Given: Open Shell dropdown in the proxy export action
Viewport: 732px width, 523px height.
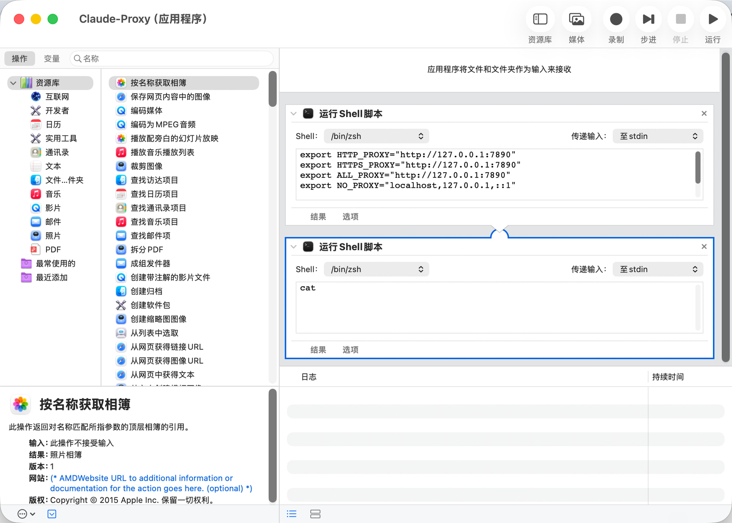Looking at the screenshot, I should [x=376, y=136].
